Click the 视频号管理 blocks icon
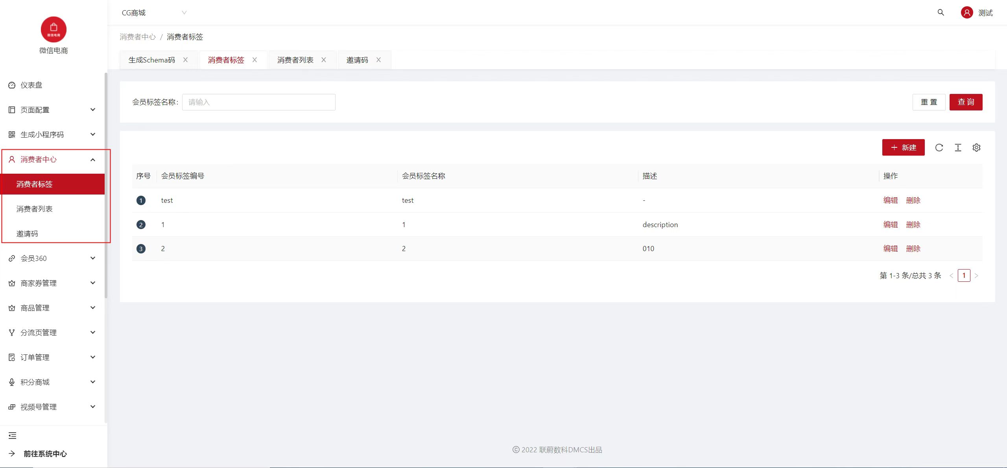1007x468 pixels. (x=12, y=407)
